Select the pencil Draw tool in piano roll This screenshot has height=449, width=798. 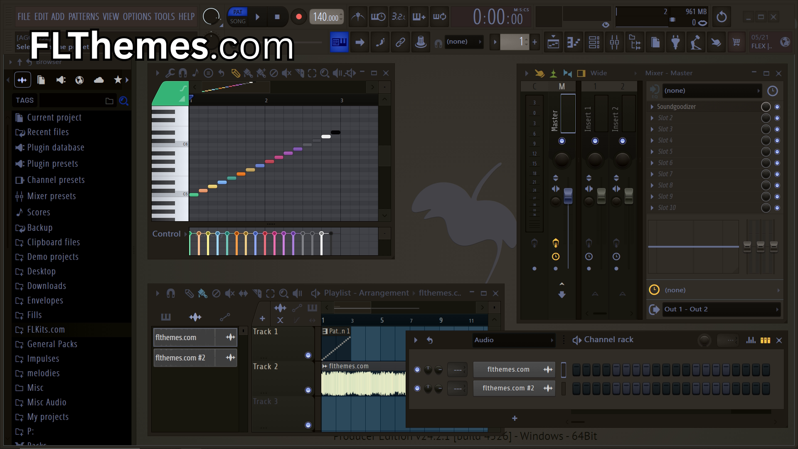[x=235, y=73]
